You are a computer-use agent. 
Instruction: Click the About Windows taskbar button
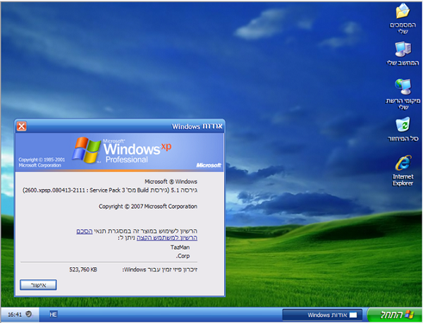click(x=322, y=315)
